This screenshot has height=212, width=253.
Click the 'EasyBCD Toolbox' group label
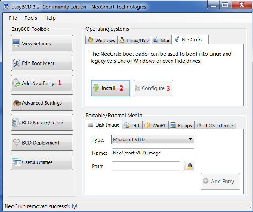(x=30, y=29)
